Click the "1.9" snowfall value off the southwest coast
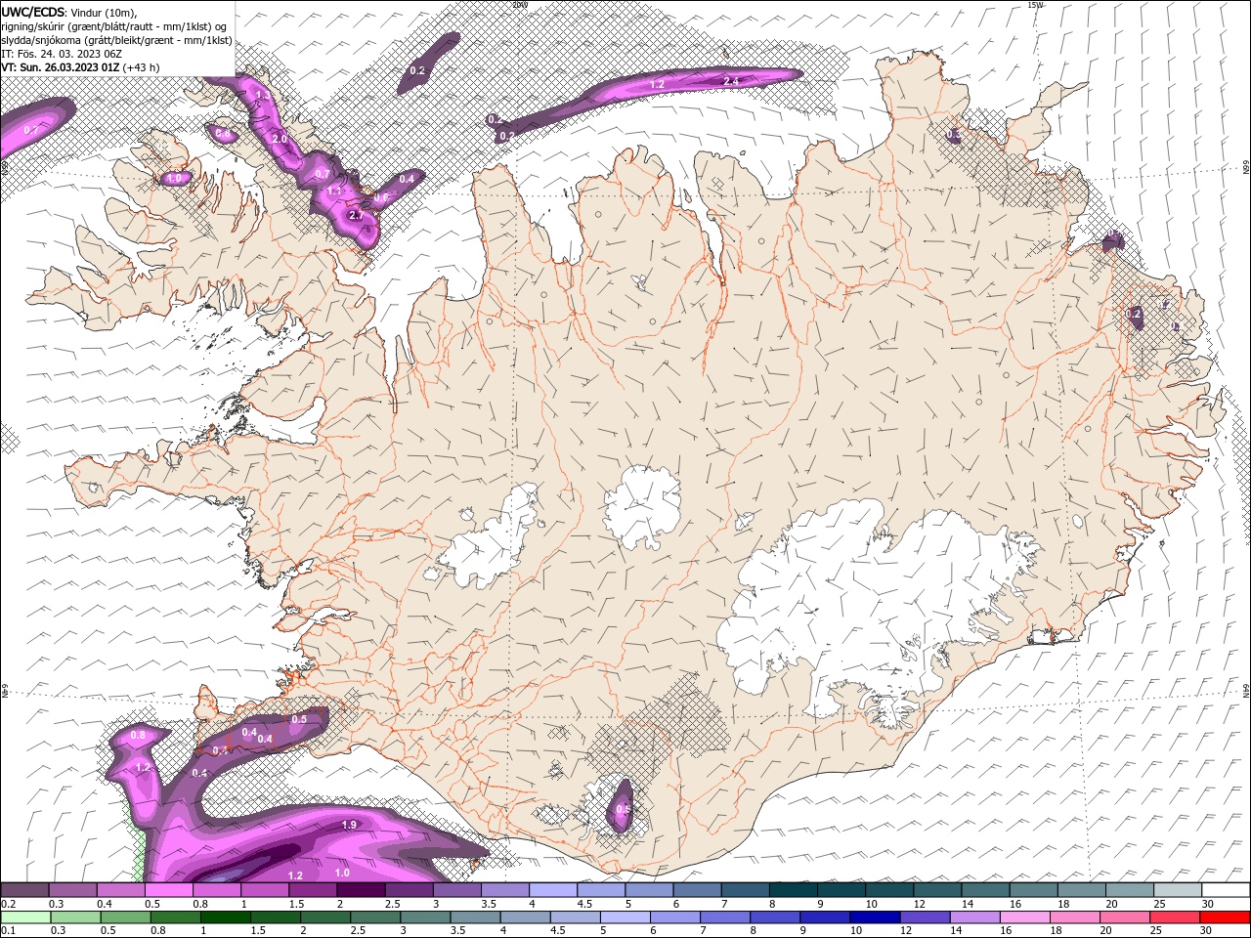 coord(349,826)
